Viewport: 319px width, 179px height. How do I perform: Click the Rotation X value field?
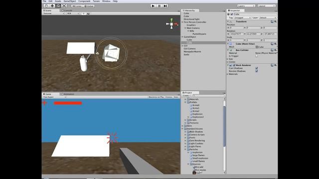[236, 34]
